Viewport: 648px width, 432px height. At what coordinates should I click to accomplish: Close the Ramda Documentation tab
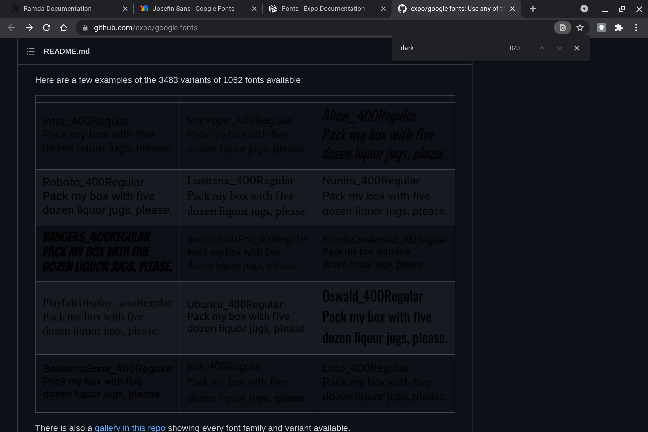pyautogui.click(x=125, y=9)
